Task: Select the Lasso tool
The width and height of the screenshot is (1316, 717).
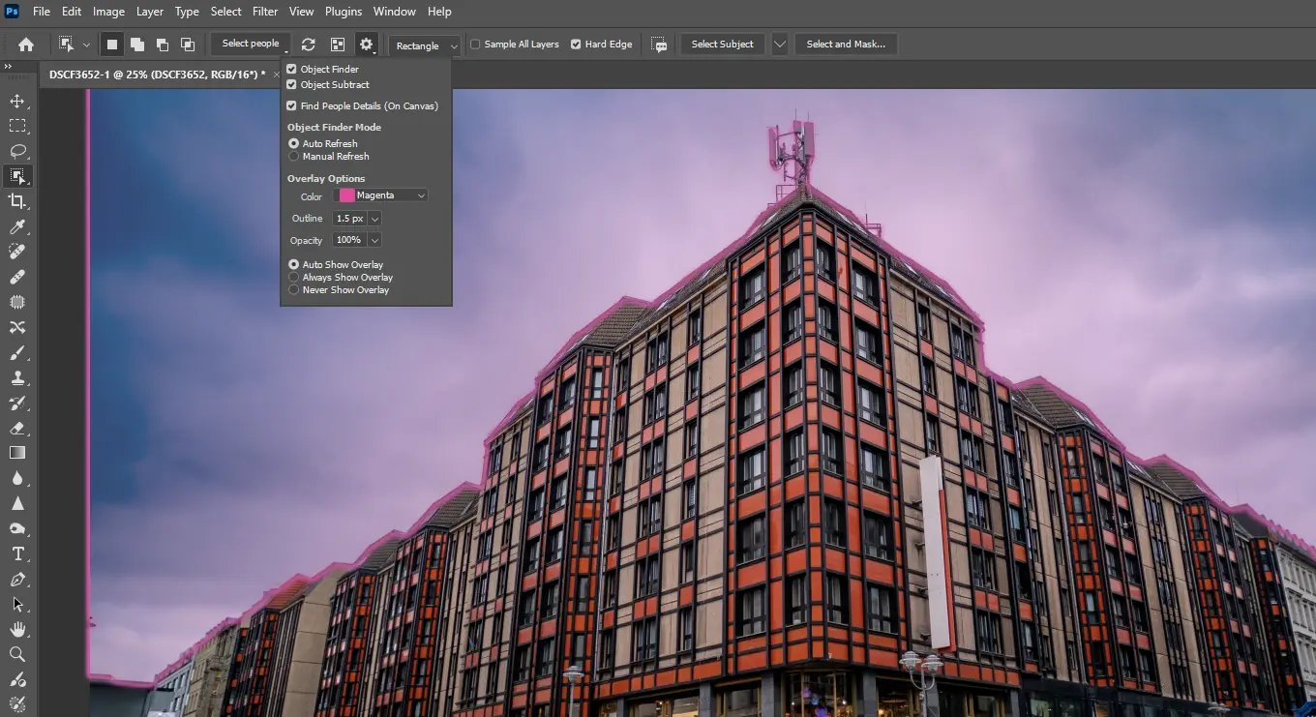Action: [x=17, y=151]
